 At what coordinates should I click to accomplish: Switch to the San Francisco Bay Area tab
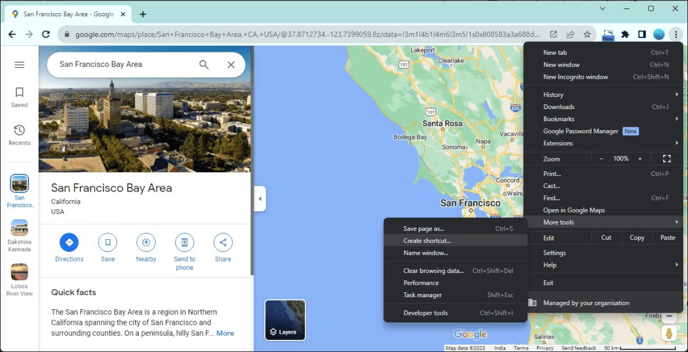coord(68,13)
